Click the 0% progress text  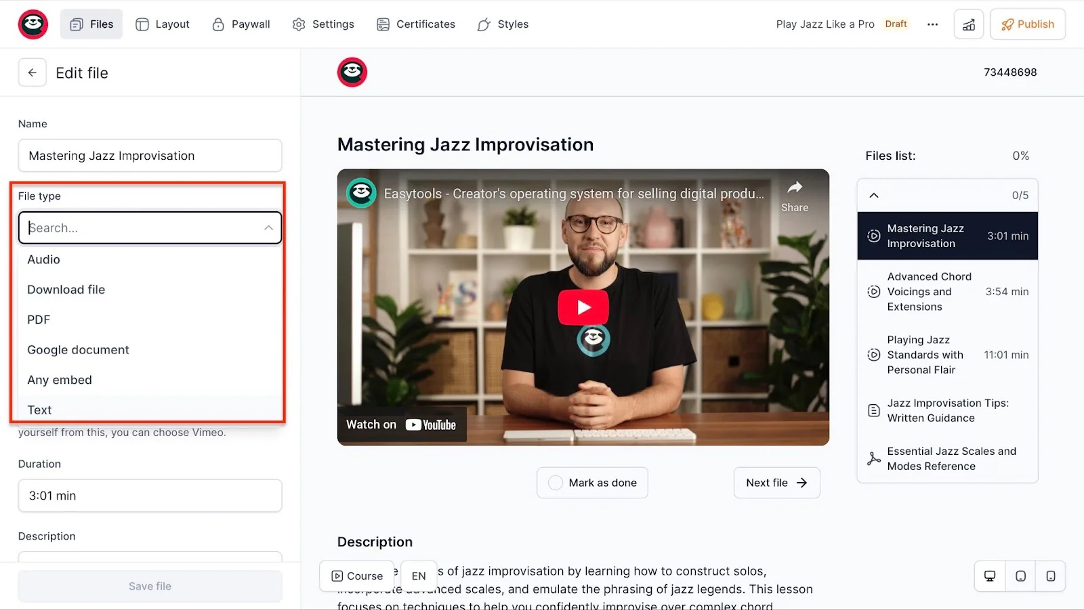tap(1021, 156)
